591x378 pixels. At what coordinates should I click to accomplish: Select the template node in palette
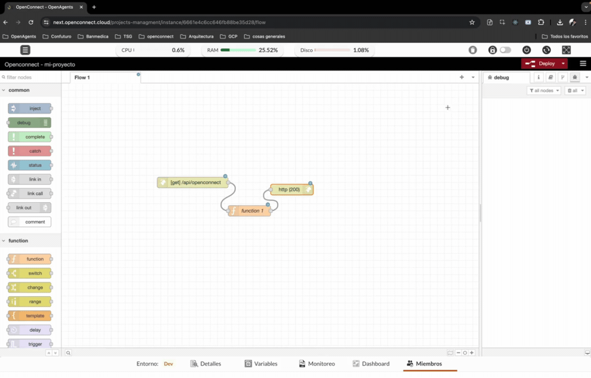(x=30, y=316)
